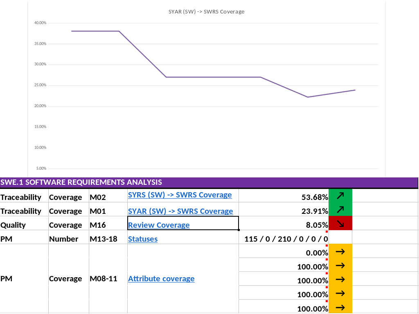Open the SYAR (SW) -> SWRS Coverage link
This screenshot has height=314, width=419.
tap(180, 211)
